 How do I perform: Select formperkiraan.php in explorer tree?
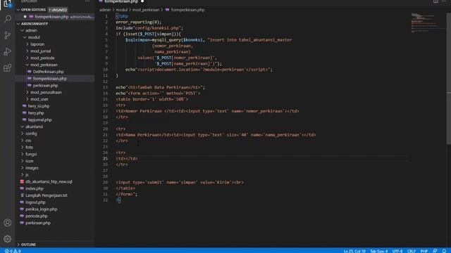point(49,79)
